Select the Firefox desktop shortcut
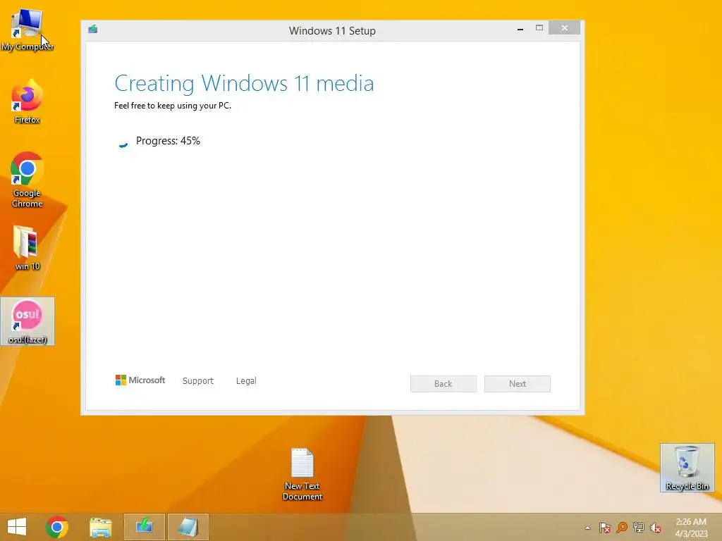 (x=27, y=101)
